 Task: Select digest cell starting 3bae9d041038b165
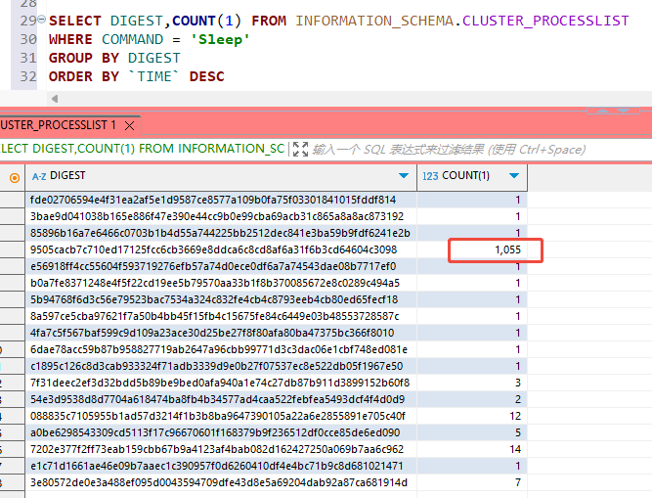coord(221,216)
